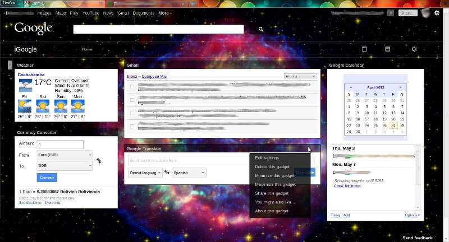Click the April 2012 month title
Screen dimensions: 449x242
pyautogui.click(x=375, y=87)
